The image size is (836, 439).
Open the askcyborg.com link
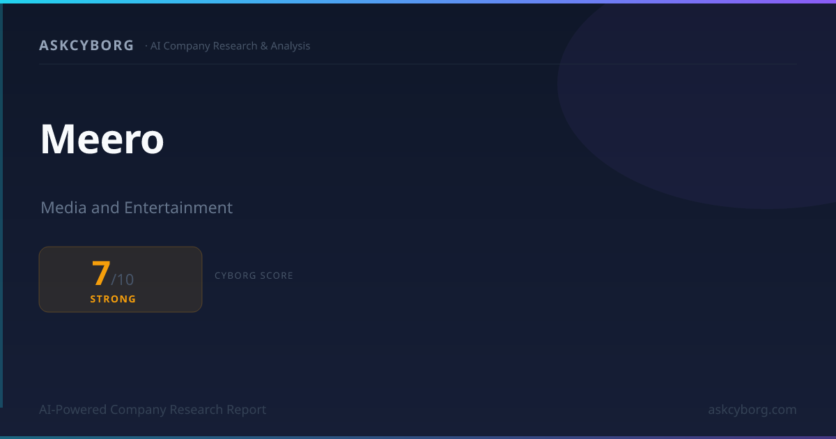point(752,410)
